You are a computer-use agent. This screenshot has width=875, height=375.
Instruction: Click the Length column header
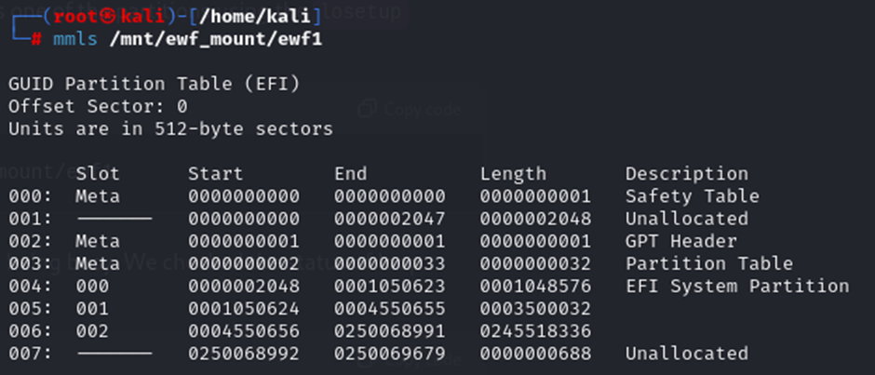click(514, 174)
